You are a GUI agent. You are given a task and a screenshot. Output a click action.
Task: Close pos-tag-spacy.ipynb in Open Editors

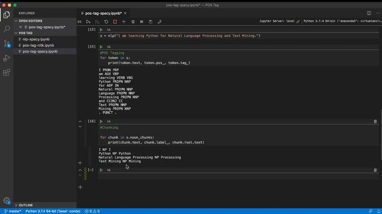click(20, 27)
